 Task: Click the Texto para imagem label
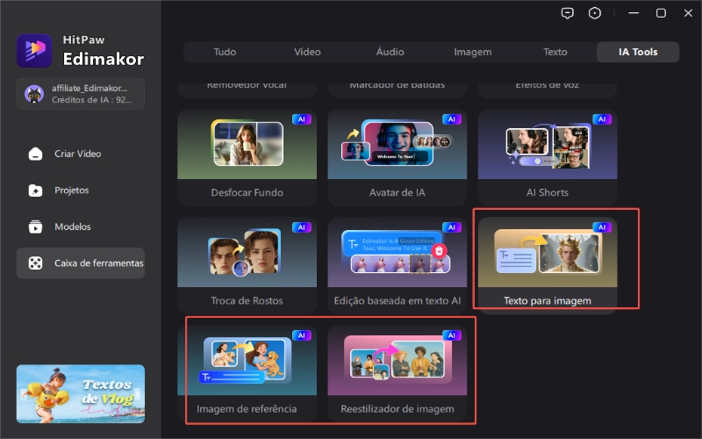pos(548,300)
